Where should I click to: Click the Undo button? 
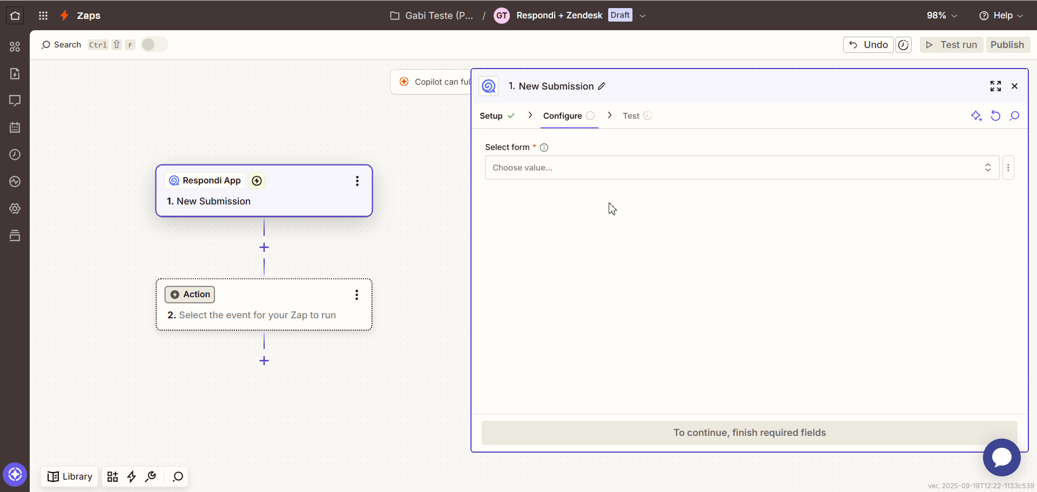pos(868,45)
